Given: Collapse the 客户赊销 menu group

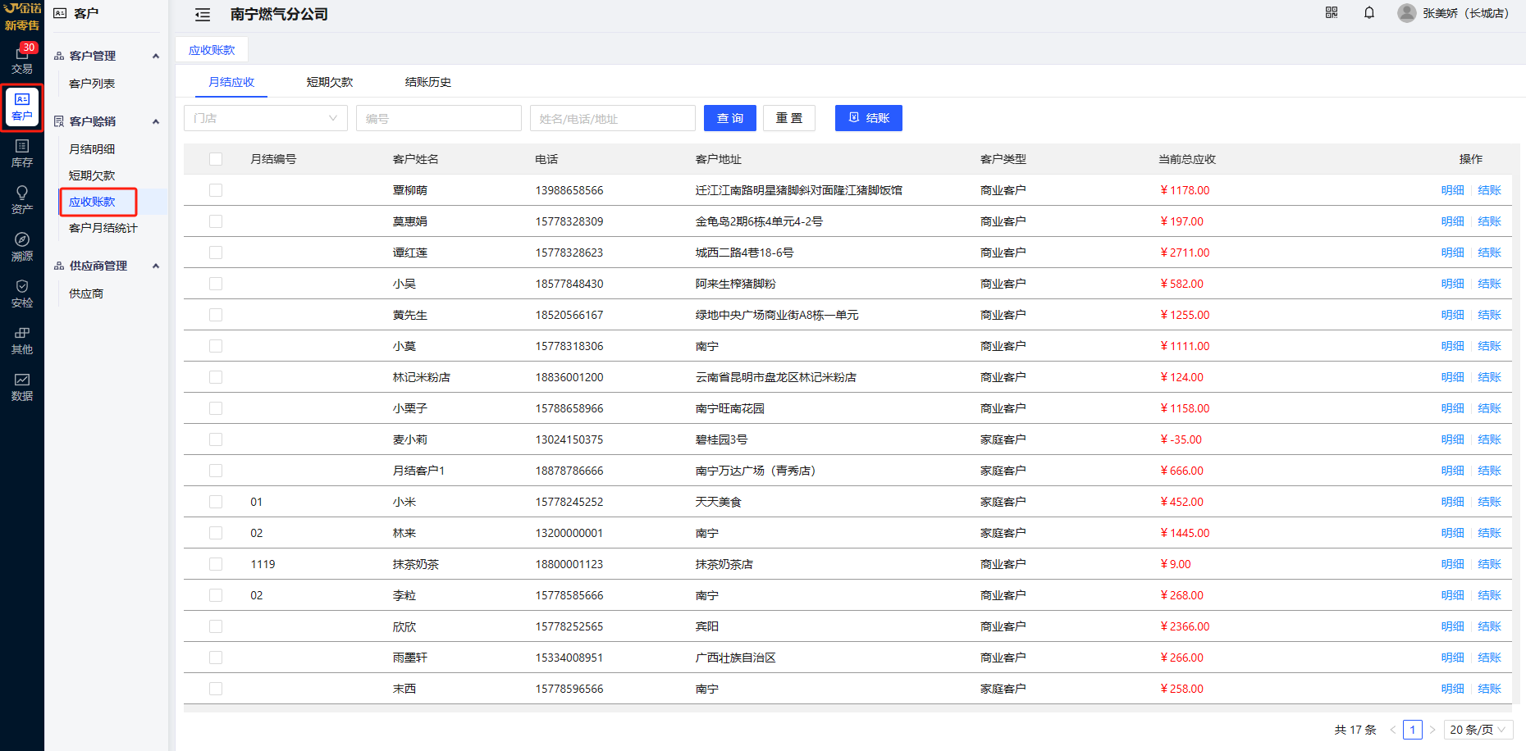Looking at the screenshot, I should (156, 121).
